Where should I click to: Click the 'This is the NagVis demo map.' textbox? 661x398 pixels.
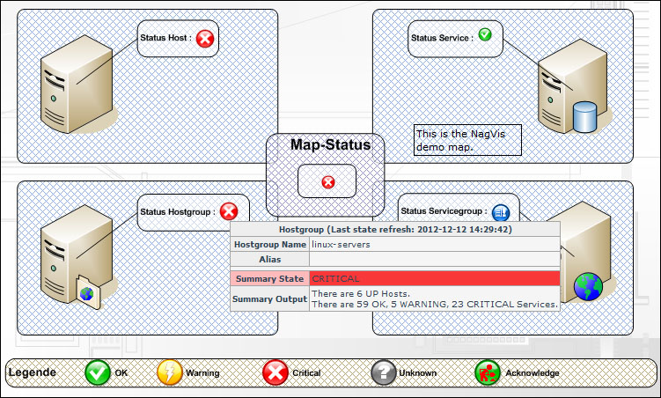467,140
